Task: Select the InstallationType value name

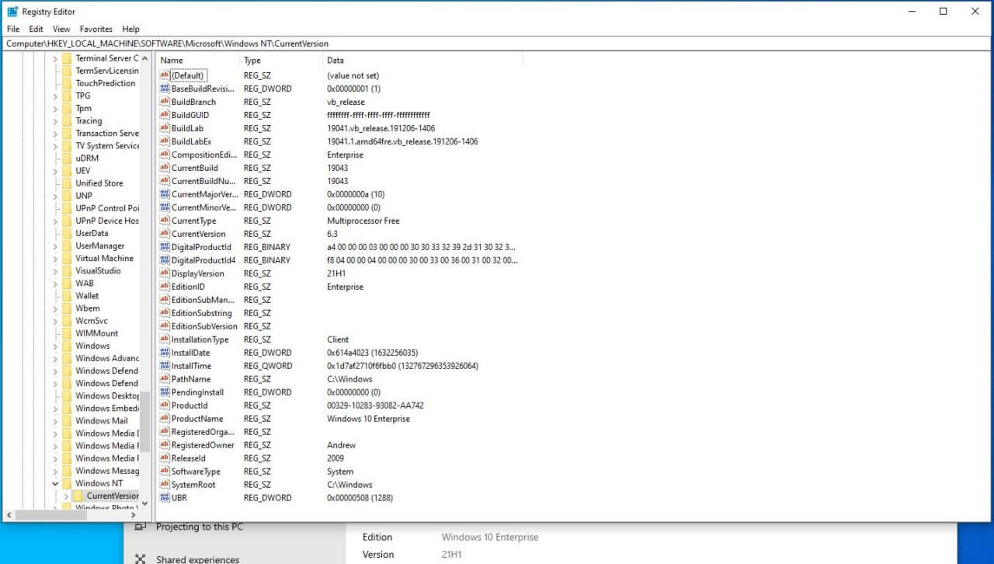Action: (x=200, y=339)
